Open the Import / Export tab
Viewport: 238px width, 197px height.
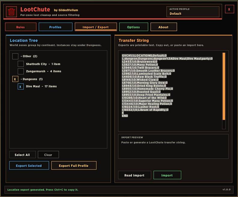point(96,27)
